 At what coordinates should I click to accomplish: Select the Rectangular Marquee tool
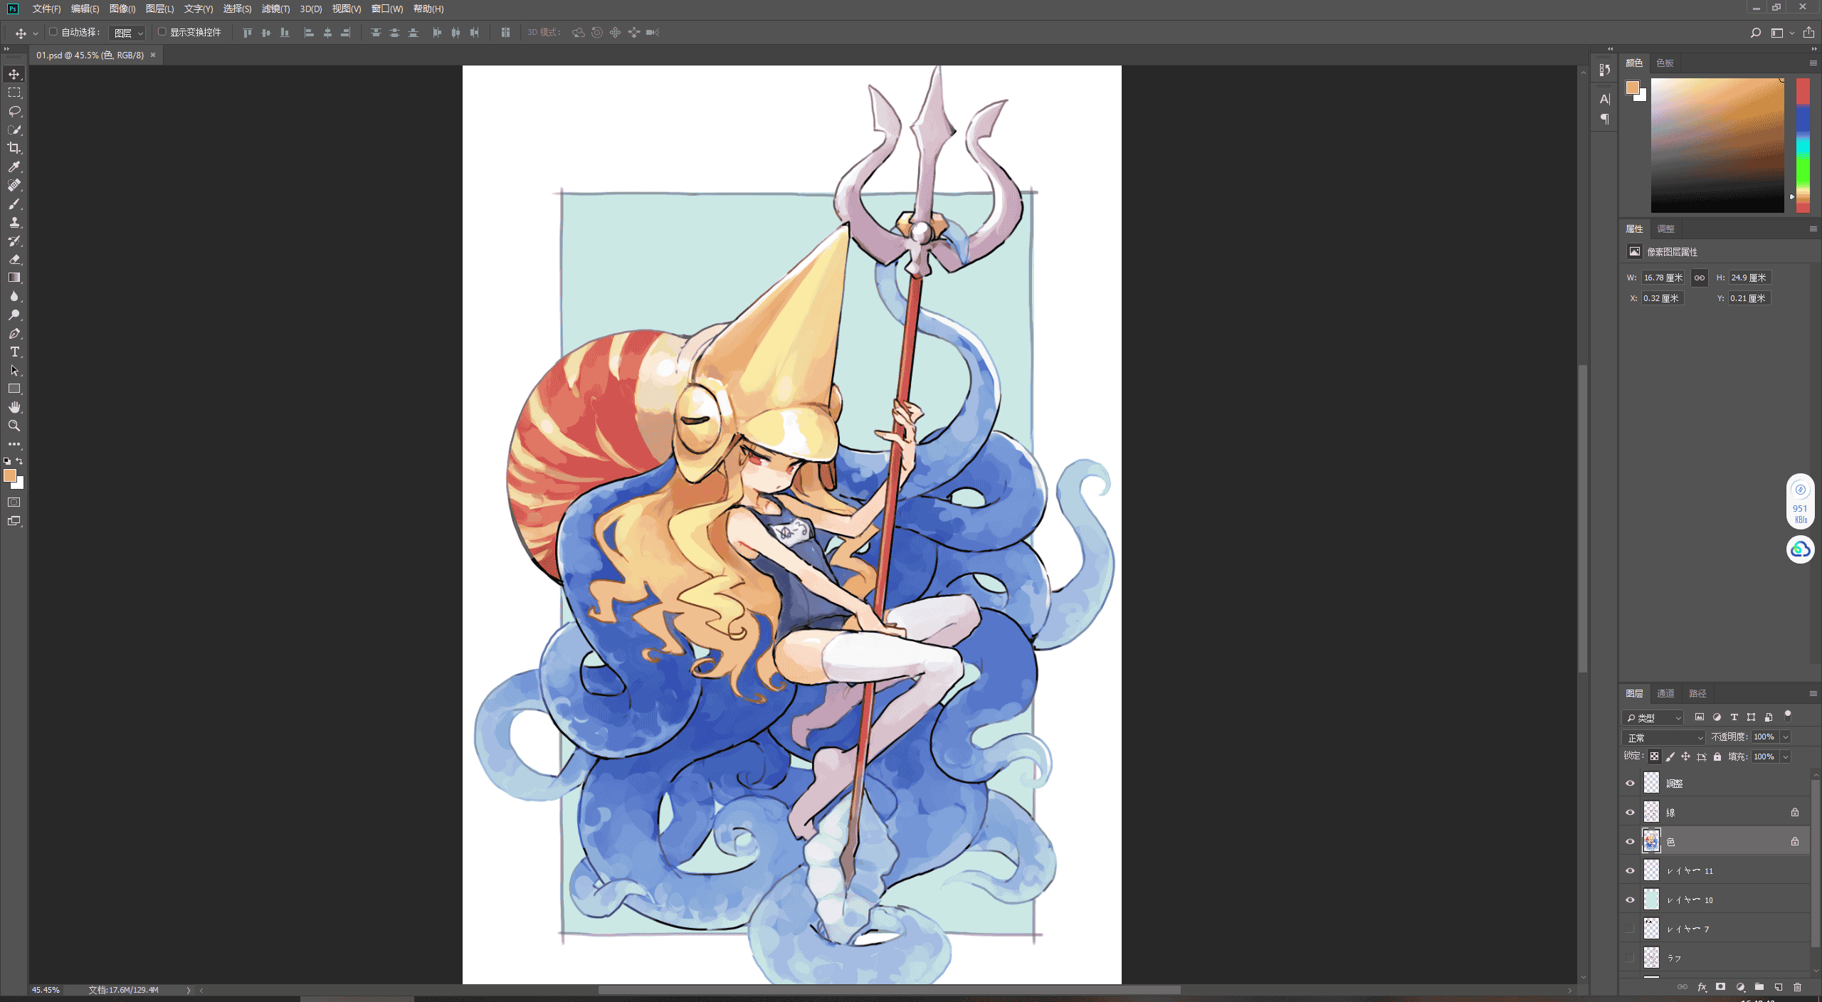pos(14,93)
